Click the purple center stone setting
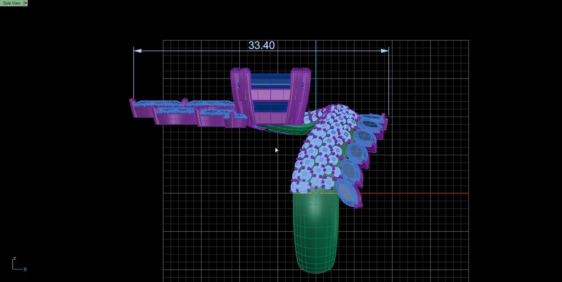This screenshot has width=562, height=282. coord(270,96)
